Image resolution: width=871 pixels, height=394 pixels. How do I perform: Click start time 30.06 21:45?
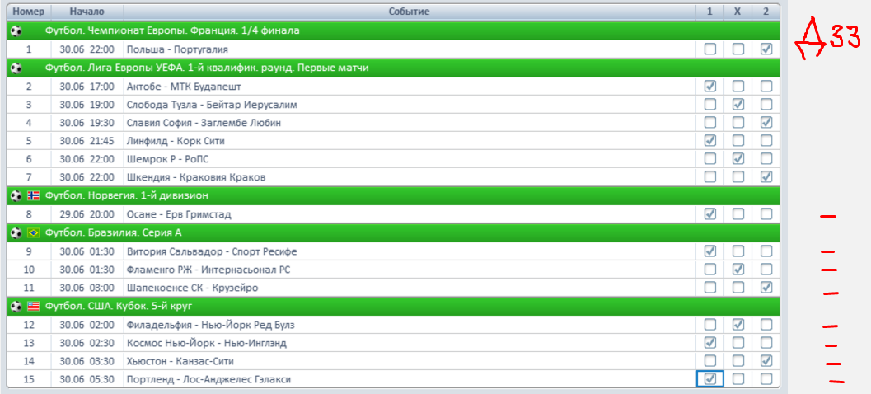(x=87, y=141)
